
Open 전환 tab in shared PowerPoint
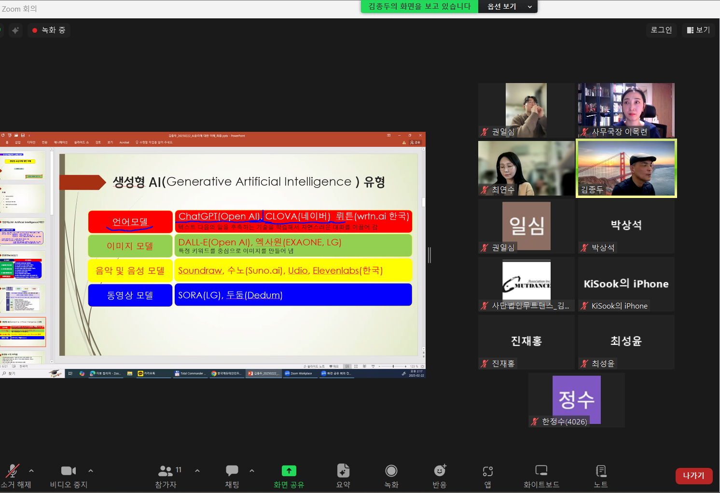click(44, 142)
